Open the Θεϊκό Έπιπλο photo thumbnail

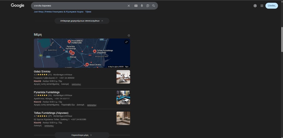click(x=123, y=77)
